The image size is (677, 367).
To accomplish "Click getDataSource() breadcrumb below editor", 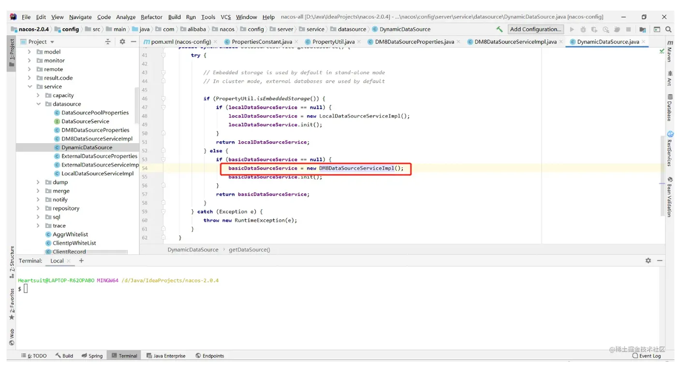I will 250,250.
